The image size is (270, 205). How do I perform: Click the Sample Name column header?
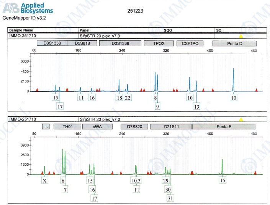point(23,30)
